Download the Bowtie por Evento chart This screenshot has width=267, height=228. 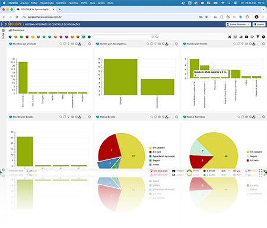coord(254,44)
